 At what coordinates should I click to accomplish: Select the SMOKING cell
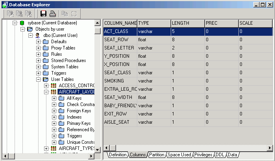pyautogui.click(x=120, y=81)
